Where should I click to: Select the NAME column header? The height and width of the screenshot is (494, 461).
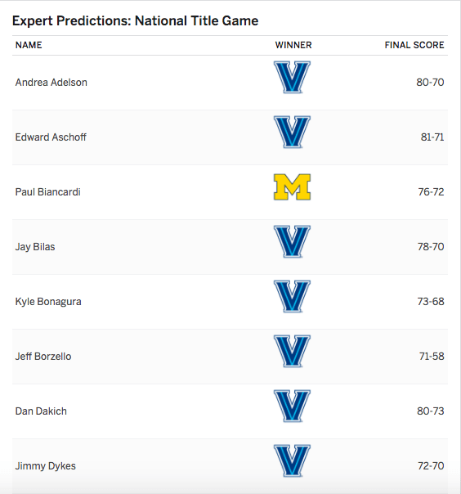click(x=29, y=45)
